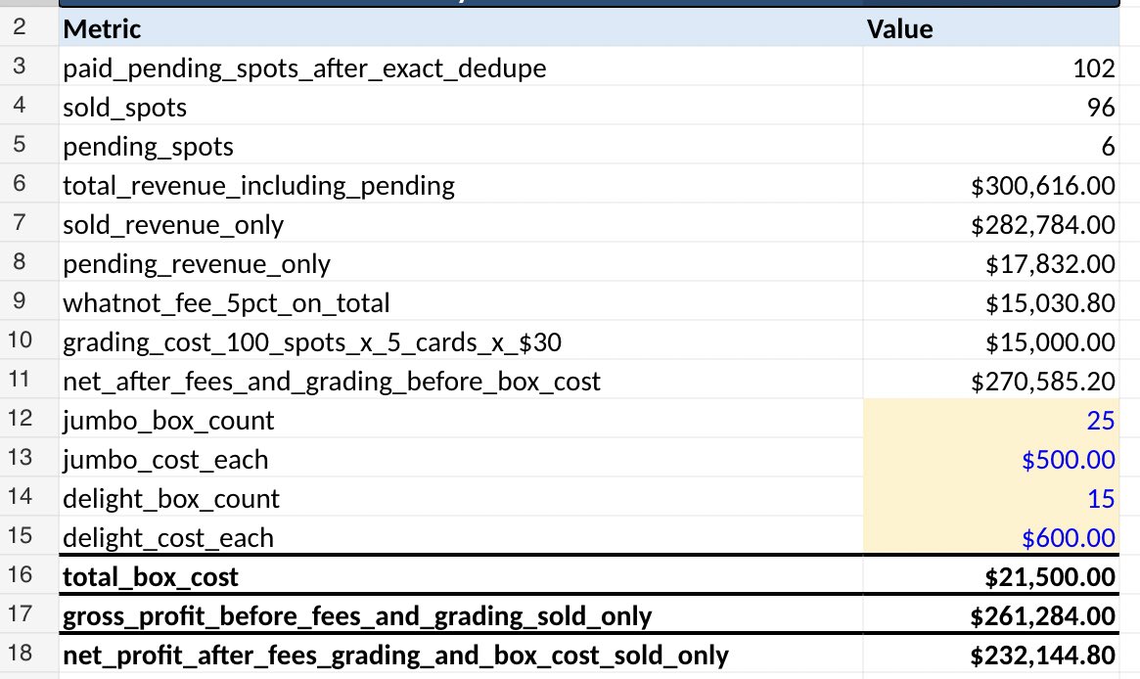
Task: Select the value cell 96
Action: coord(991,106)
